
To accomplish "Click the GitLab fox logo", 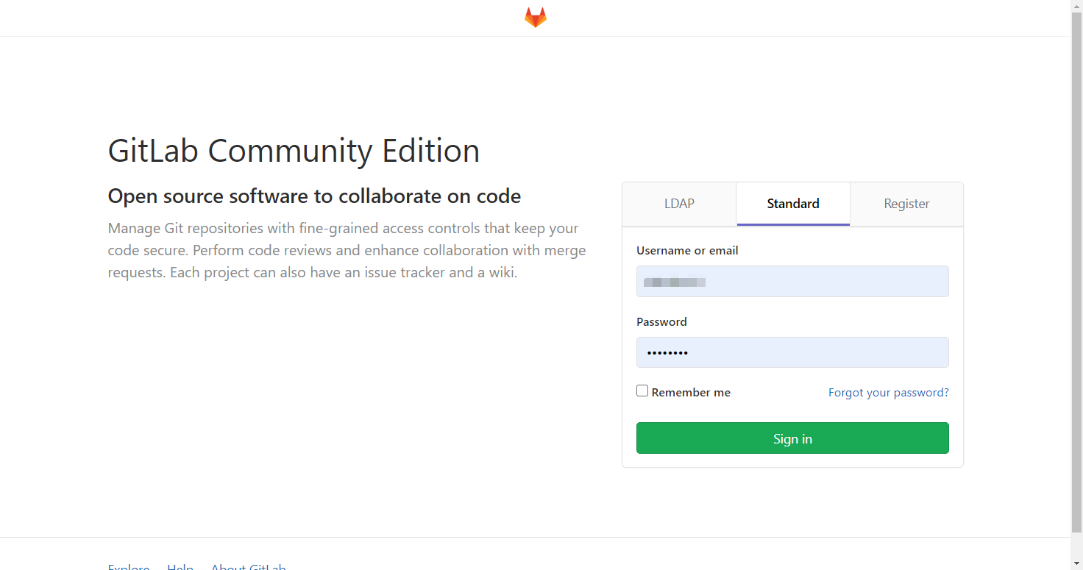I will tap(536, 18).
